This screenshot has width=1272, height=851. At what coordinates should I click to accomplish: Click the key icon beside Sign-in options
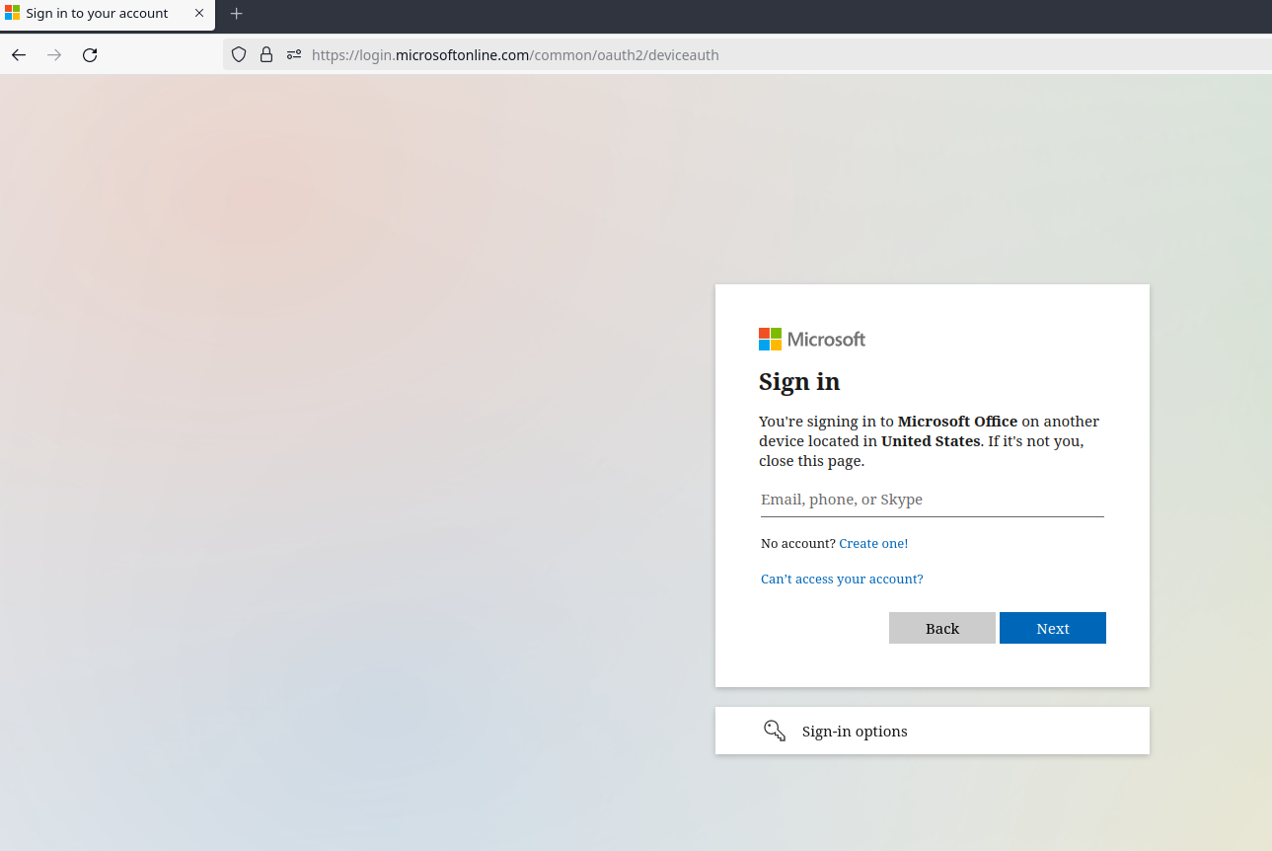775,731
